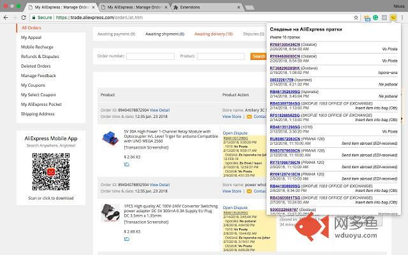Focus the Order number input field
This screenshot has width=408, height=255.
[150, 56]
